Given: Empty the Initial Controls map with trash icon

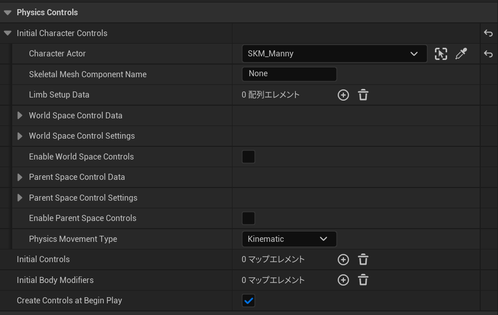Looking at the screenshot, I should click(x=363, y=260).
